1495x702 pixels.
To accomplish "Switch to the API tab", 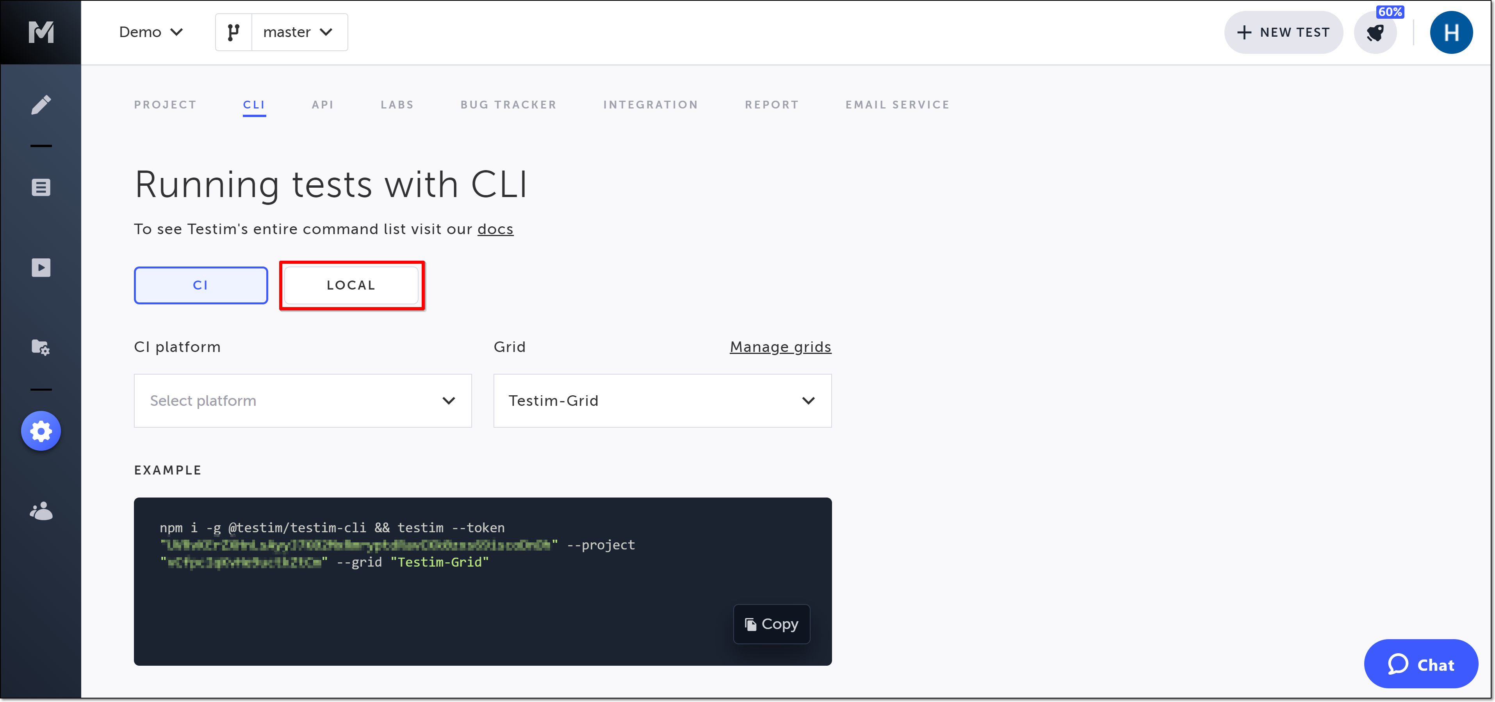I will [x=323, y=105].
